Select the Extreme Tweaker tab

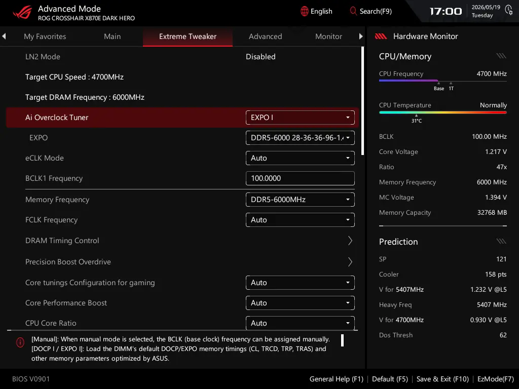(188, 36)
